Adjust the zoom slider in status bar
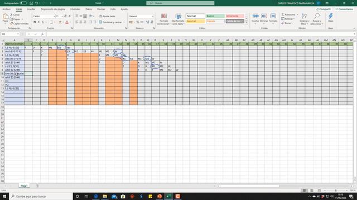Viewport: 357px width, 200px height. coord(336,191)
